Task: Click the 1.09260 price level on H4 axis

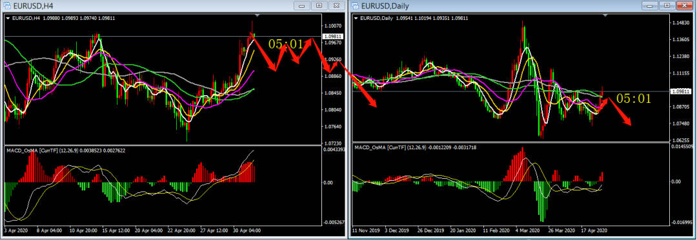Action: pos(332,60)
